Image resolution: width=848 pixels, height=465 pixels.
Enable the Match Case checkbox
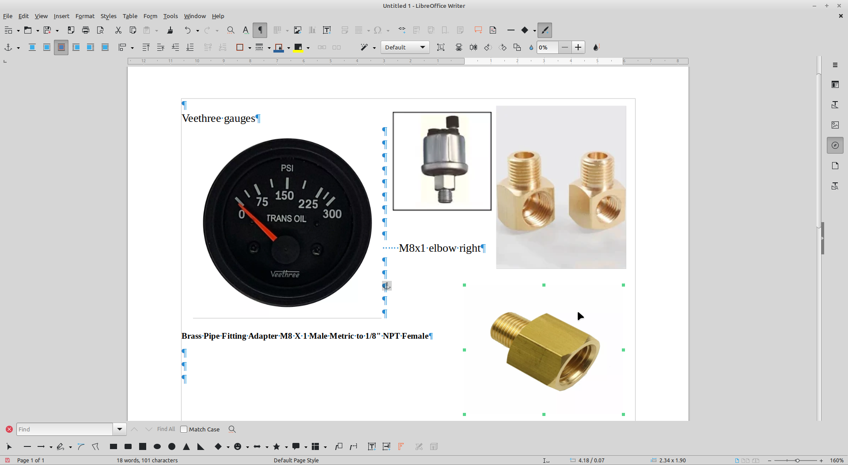point(184,429)
